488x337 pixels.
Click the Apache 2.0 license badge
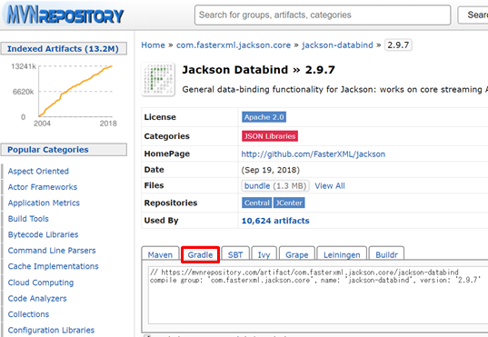point(264,117)
